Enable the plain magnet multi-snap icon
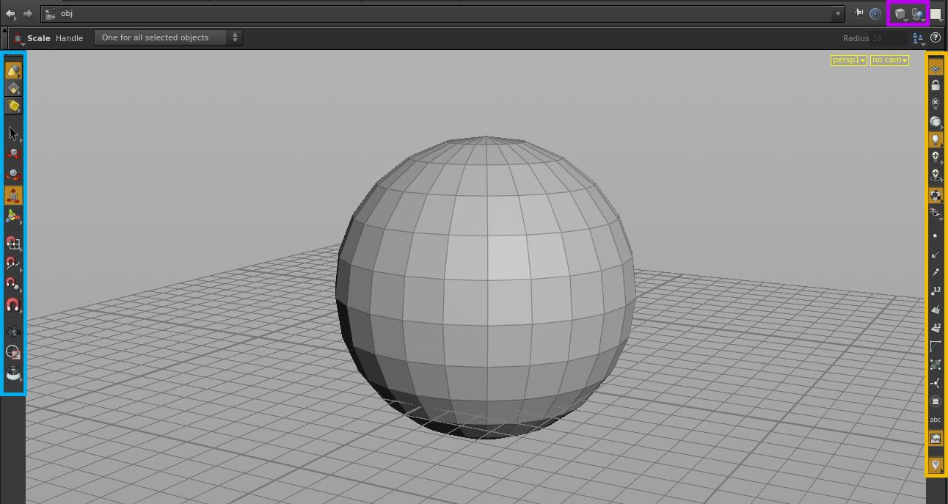The width and height of the screenshot is (948, 504). point(13,304)
